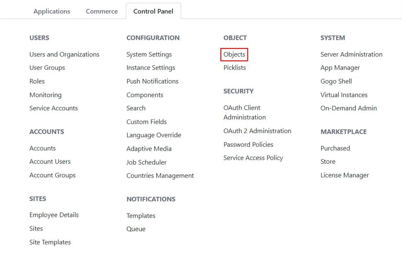Open Instance Settings
This screenshot has width=402, height=254.
(x=151, y=67)
